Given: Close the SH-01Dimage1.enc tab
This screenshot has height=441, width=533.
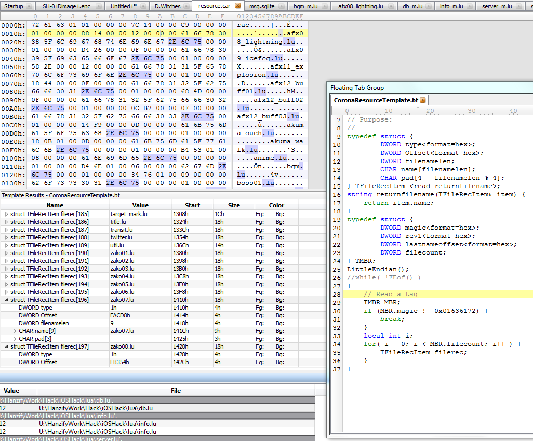Looking at the screenshot, I should click(99, 6).
